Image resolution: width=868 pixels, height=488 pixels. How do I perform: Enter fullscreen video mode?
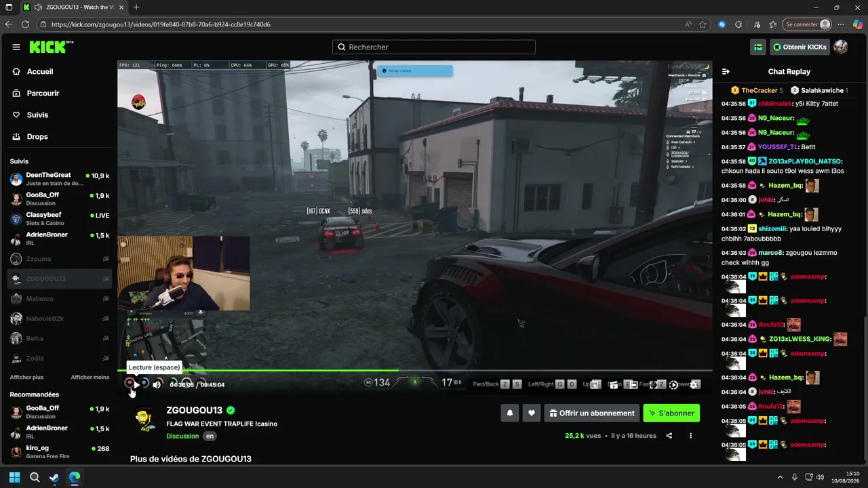pyautogui.click(x=654, y=384)
